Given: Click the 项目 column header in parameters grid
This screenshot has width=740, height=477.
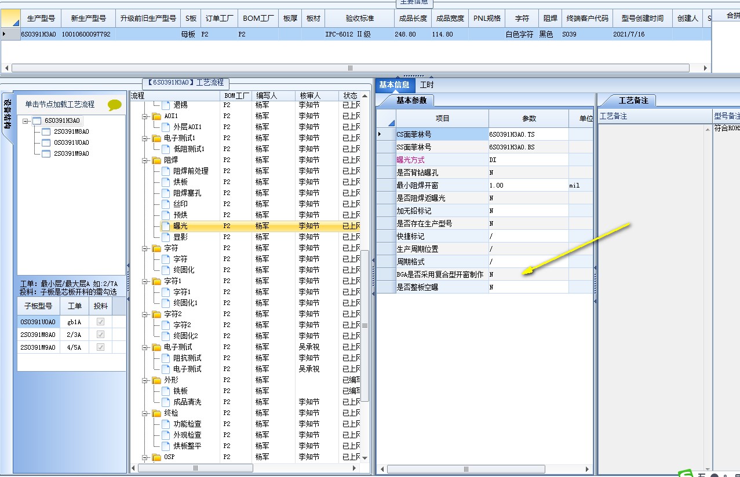Looking at the screenshot, I should (443, 118).
